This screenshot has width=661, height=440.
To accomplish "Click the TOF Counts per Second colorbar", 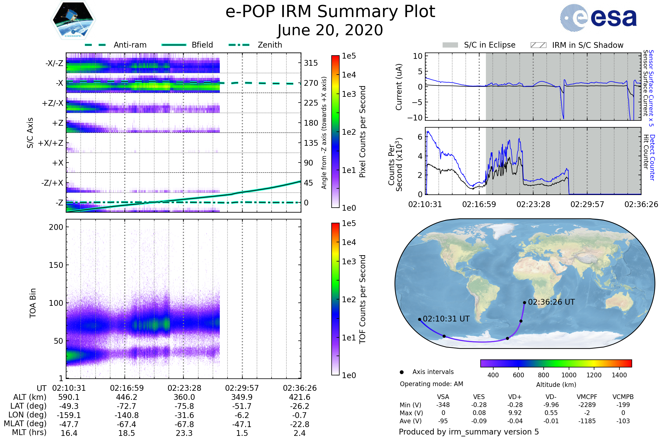I will coord(335,299).
